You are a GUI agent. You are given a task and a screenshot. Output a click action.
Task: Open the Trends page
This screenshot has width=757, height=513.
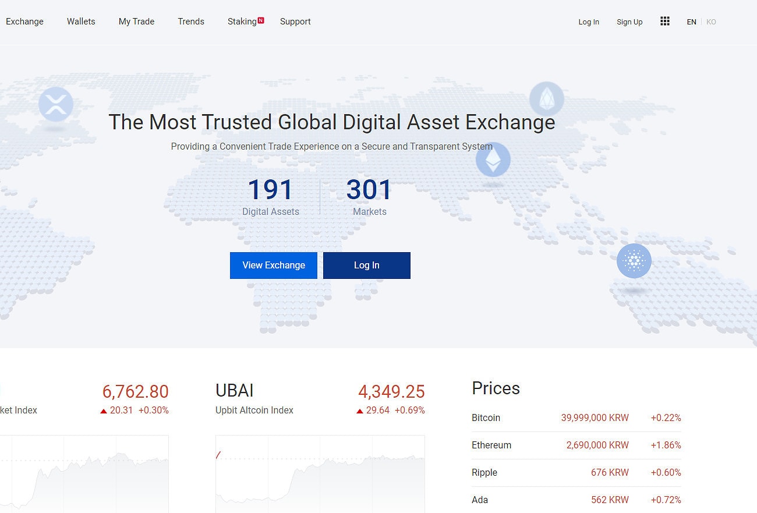(191, 22)
